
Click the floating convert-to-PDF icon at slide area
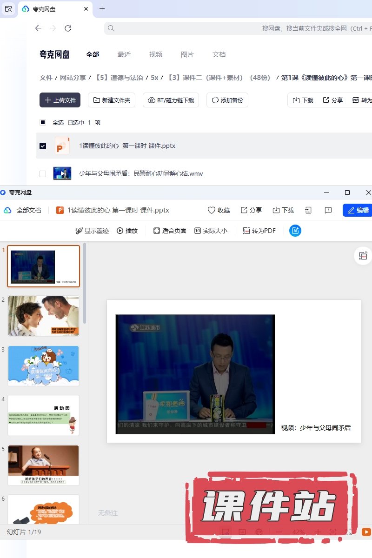pos(363,256)
